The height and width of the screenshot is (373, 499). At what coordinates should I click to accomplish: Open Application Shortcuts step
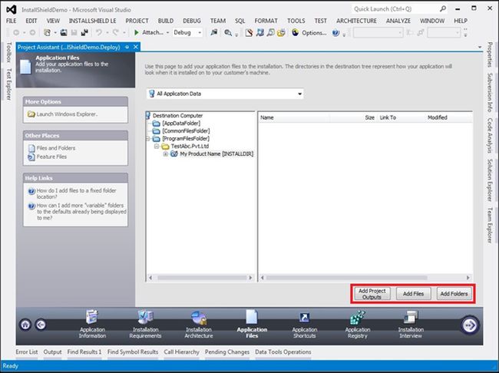click(x=305, y=324)
